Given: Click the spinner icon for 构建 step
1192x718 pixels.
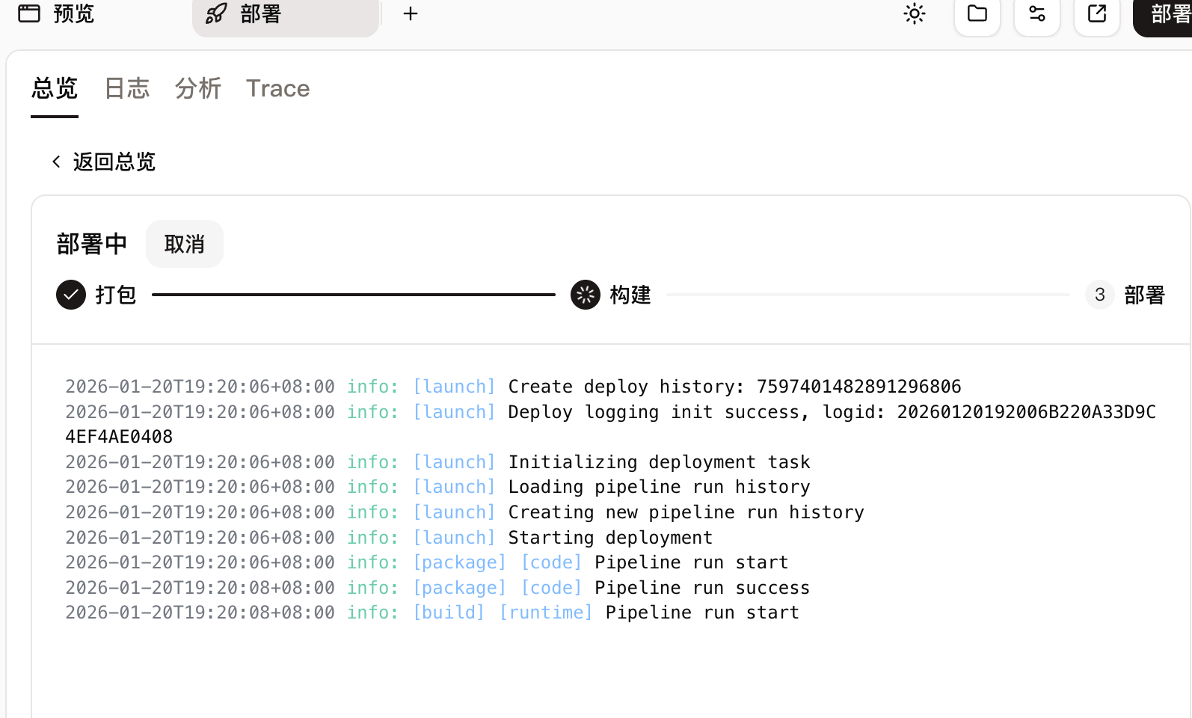Looking at the screenshot, I should [586, 295].
